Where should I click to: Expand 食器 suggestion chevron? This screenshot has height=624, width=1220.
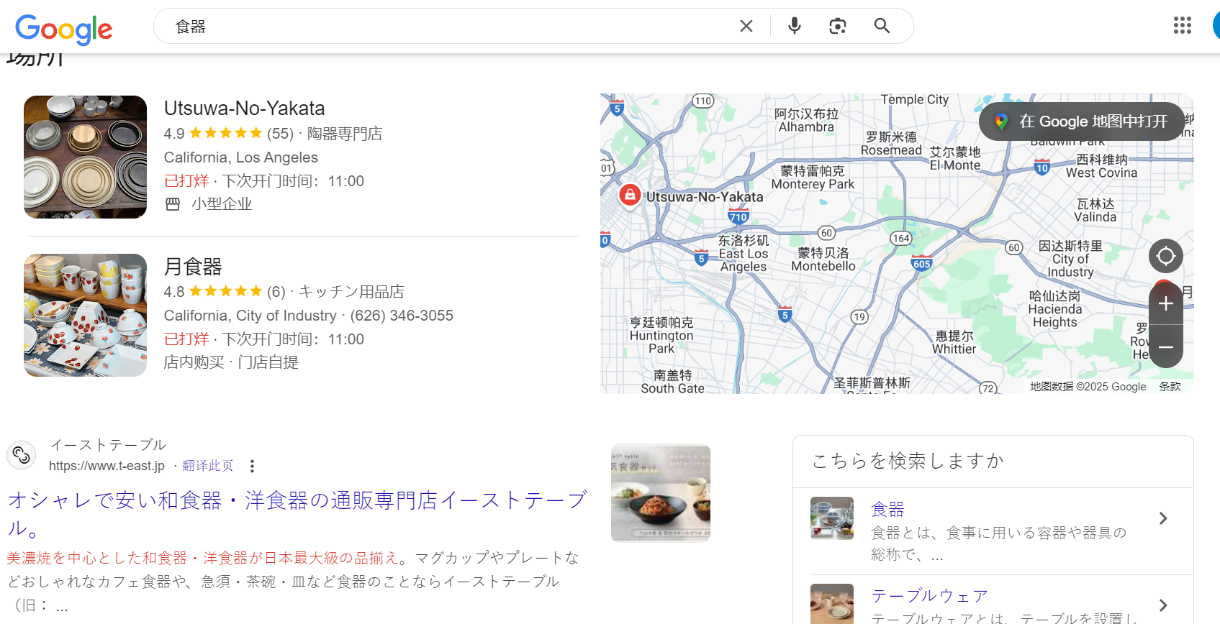coord(1163,518)
